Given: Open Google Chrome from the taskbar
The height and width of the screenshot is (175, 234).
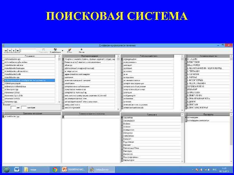Looking at the screenshot, I should pyautogui.click(x=55, y=169).
